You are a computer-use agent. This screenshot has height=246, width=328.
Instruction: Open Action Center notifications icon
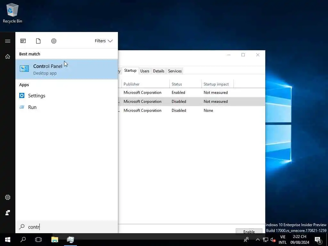tap(318, 240)
